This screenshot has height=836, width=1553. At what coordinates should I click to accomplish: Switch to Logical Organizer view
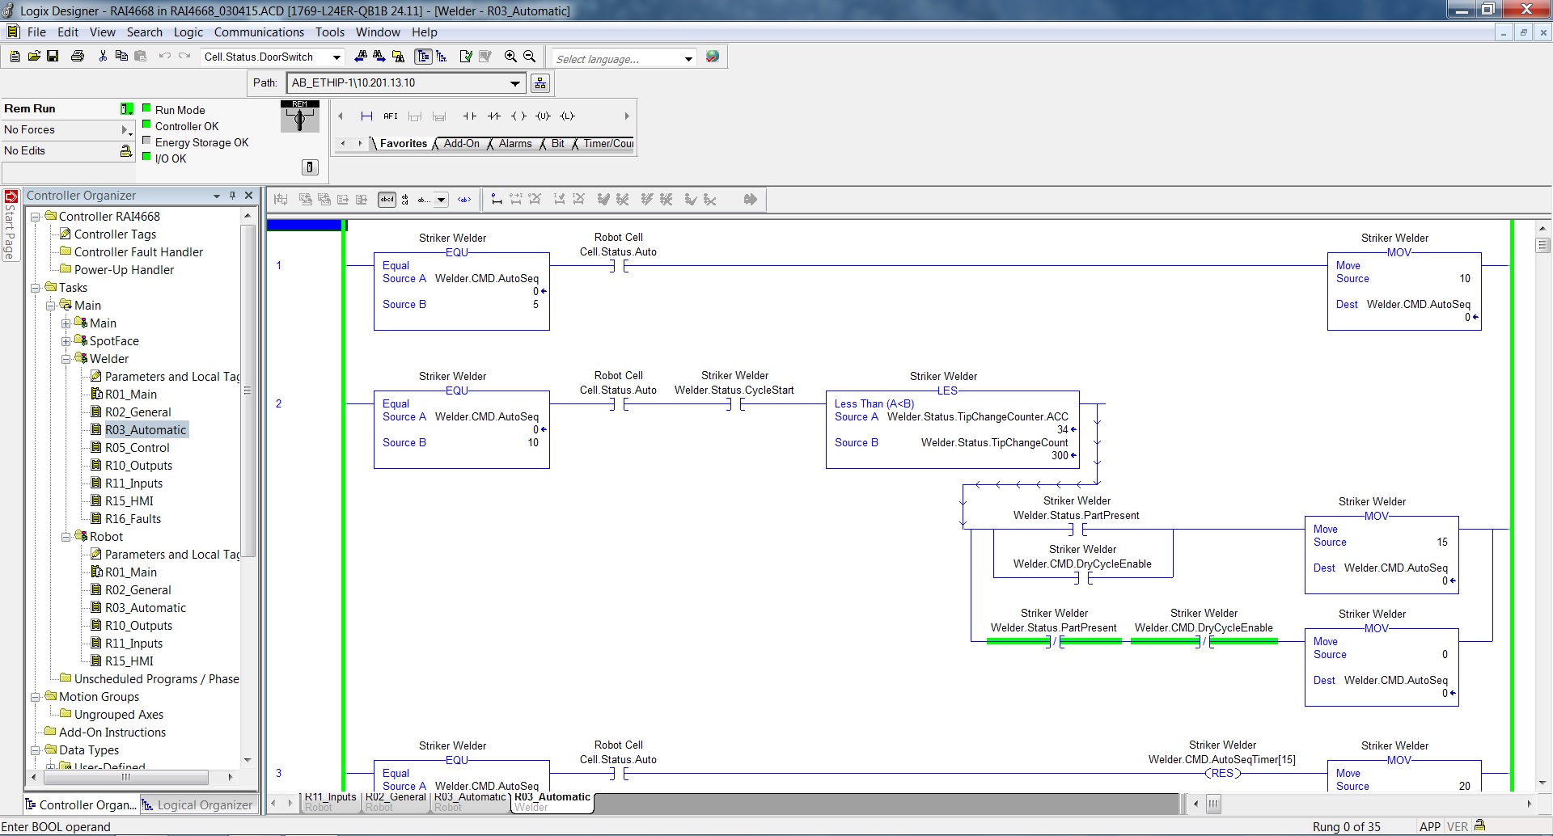(x=197, y=805)
